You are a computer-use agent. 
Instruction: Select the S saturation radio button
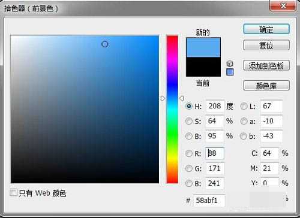[189, 121]
